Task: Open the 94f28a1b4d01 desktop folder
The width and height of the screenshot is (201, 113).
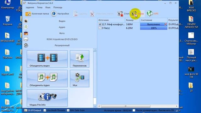Action: click(8, 37)
